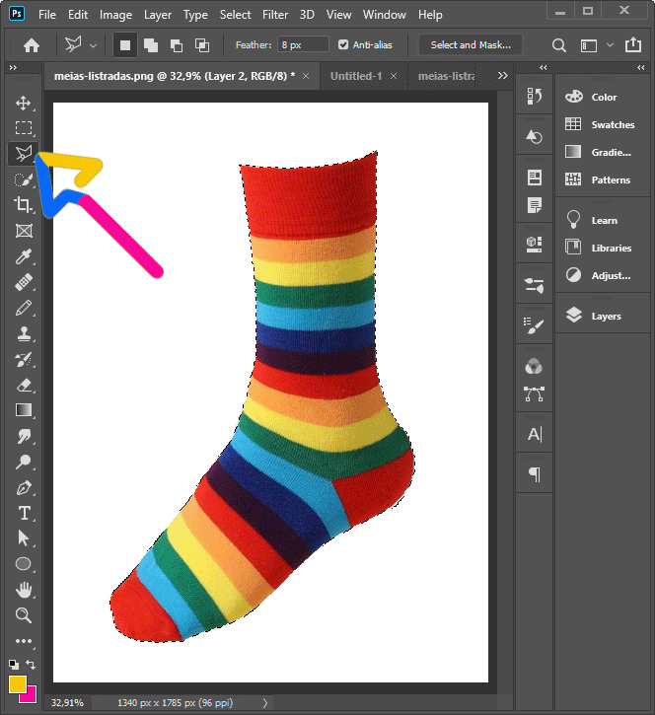This screenshot has height=715, width=655.
Task: Select the Zoom tool
Action: (24, 615)
